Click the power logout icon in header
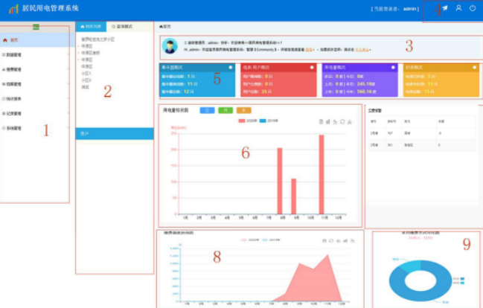The image size is (483, 308). pos(473,8)
